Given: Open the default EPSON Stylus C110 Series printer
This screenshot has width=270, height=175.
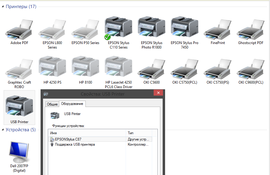Looking at the screenshot, I should click(x=118, y=28).
